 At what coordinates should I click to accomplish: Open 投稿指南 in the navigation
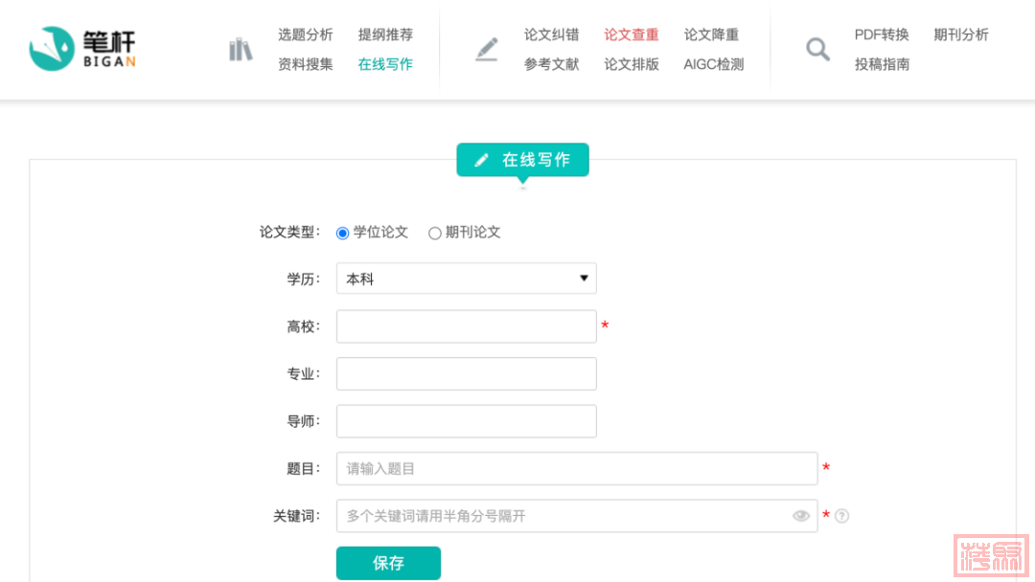881,64
